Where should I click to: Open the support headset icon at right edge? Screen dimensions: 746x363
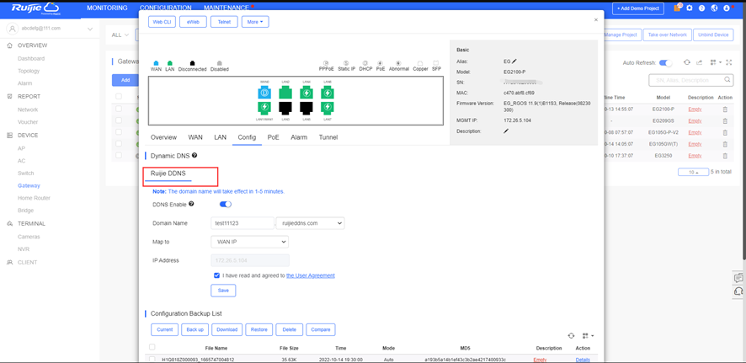(739, 291)
